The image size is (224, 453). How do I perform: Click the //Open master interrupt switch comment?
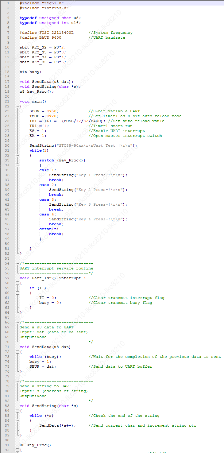tap(125, 136)
